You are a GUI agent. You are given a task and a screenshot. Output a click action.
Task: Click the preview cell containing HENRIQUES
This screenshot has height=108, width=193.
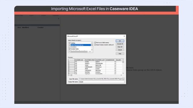point(90,67)
